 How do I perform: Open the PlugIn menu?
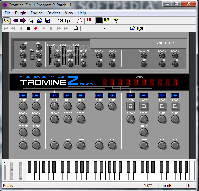pos(21,13)
